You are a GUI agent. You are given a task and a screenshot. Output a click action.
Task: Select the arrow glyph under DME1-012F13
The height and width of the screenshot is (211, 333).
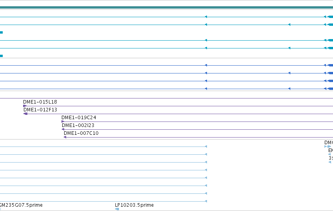coord(25,114)
